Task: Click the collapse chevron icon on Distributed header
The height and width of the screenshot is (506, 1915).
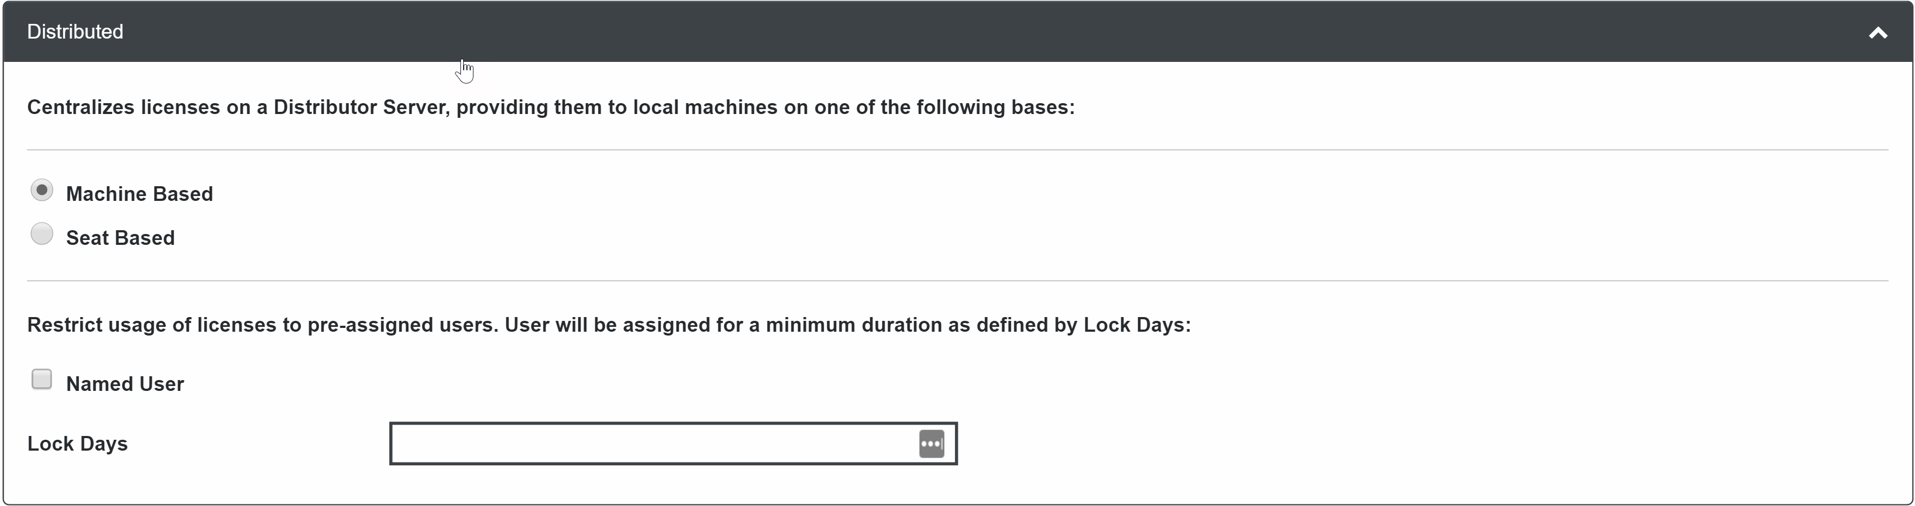Action: [x=1879, y=32]
